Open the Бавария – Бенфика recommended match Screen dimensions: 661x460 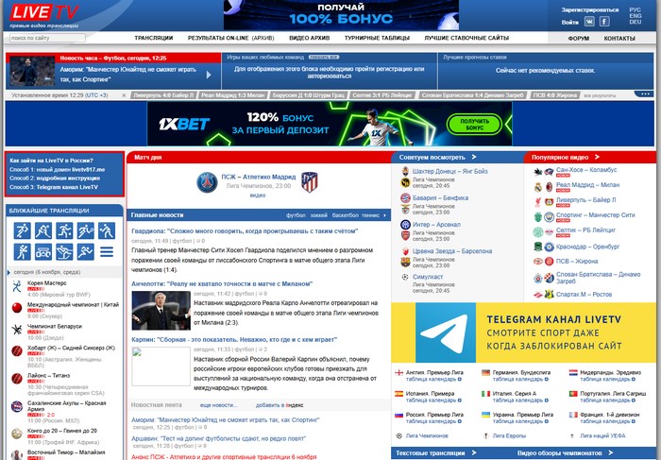pos(440,197)
